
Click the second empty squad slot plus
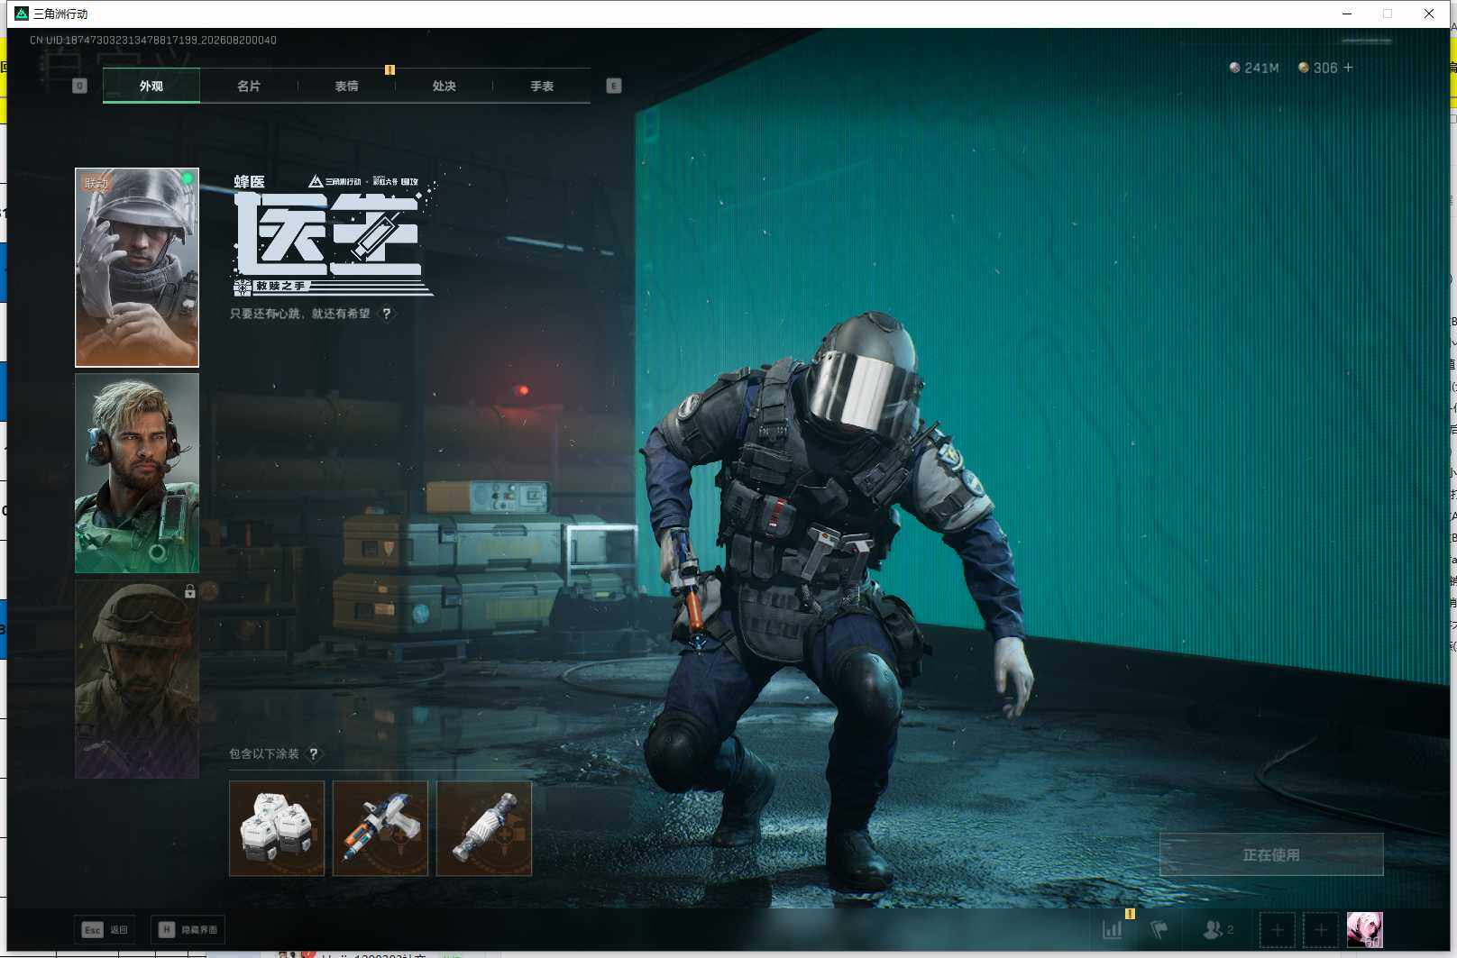pyautogui.click(x=1321, y=929)
